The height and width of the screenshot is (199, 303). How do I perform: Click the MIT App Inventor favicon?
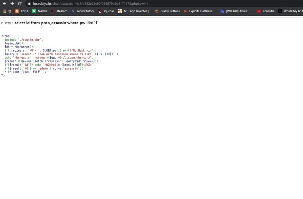coord(120,11)
